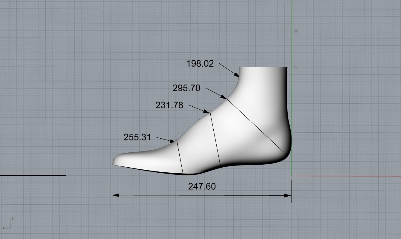Pick the 255.31 dimension text
Viewport: 401px width, 239px height.
tap(137, 137)
